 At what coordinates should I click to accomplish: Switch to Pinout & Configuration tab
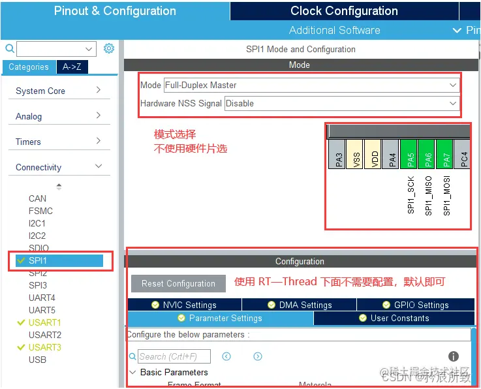click(115, 10)
